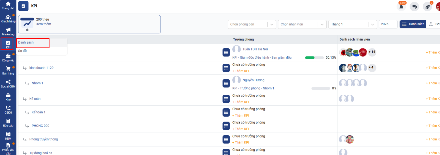
Task: Switch to the Danh sách view toggle
Action: [413, 24]
